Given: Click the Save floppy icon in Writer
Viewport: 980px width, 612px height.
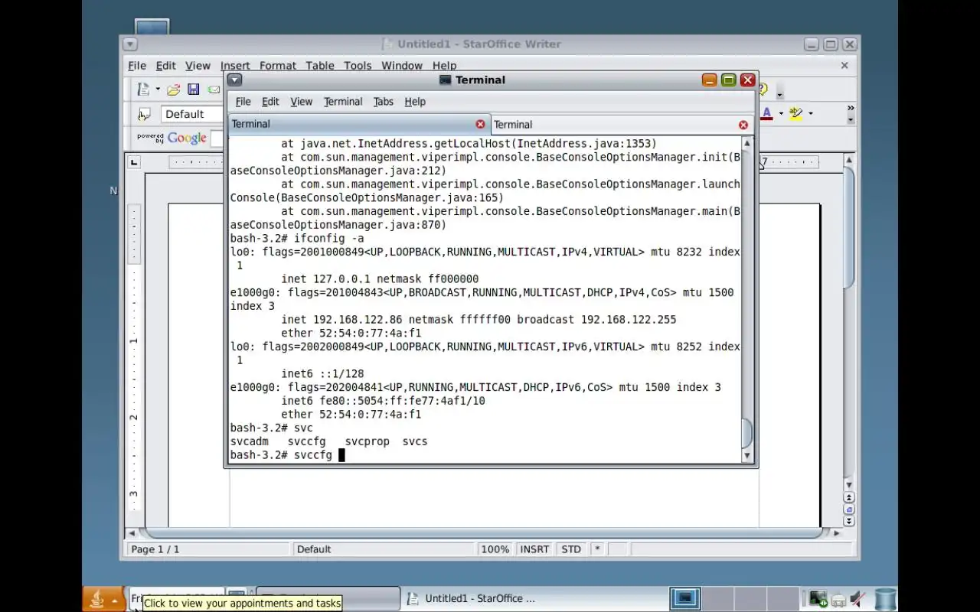Looking at the screenshot, I should (194, 90).
